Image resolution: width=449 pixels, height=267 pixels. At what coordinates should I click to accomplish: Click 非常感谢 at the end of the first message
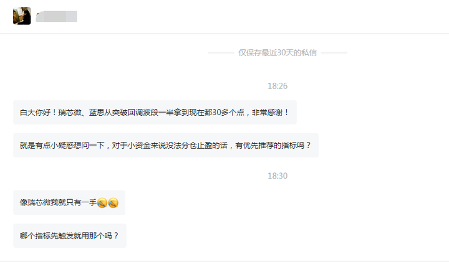pyautogui.click(x=267, y=113)
